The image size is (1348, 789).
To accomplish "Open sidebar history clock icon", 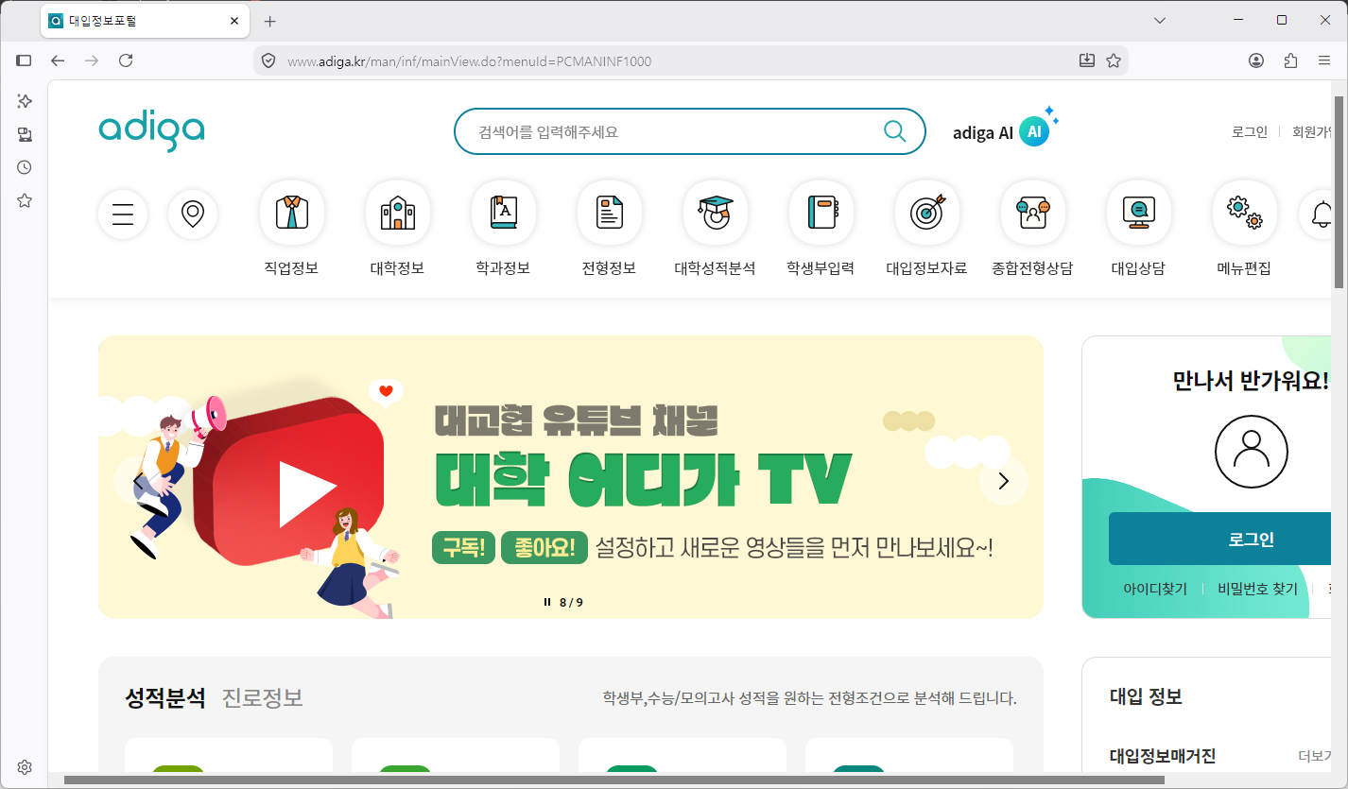I will tap(25, 167).
